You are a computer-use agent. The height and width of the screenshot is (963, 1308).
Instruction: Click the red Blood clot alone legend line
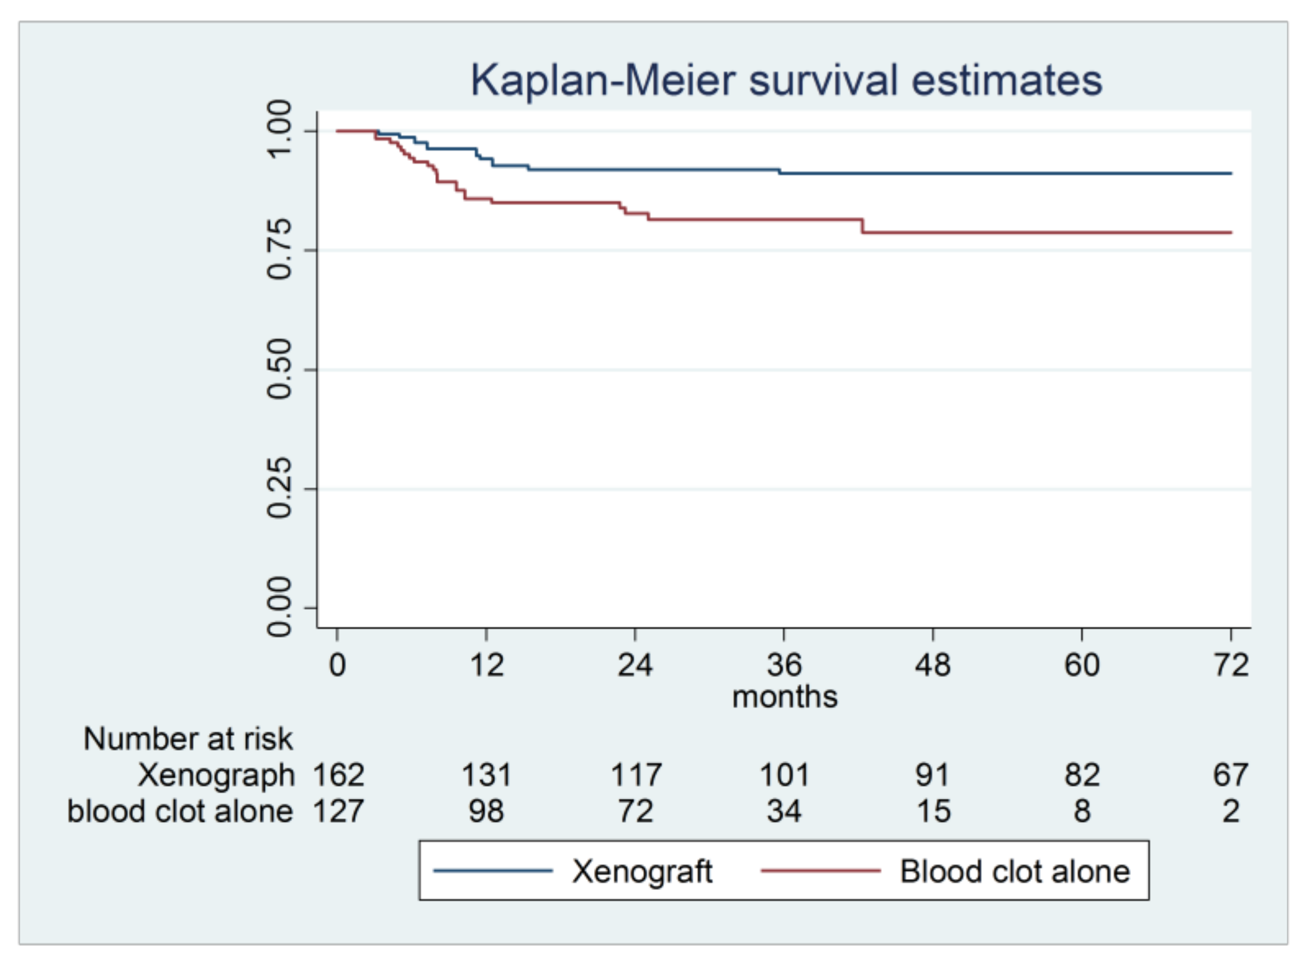pos(820,871)
